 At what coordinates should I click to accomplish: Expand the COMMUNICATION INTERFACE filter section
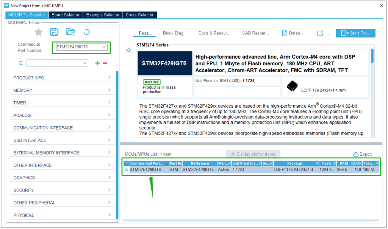(x=63, y=128)
